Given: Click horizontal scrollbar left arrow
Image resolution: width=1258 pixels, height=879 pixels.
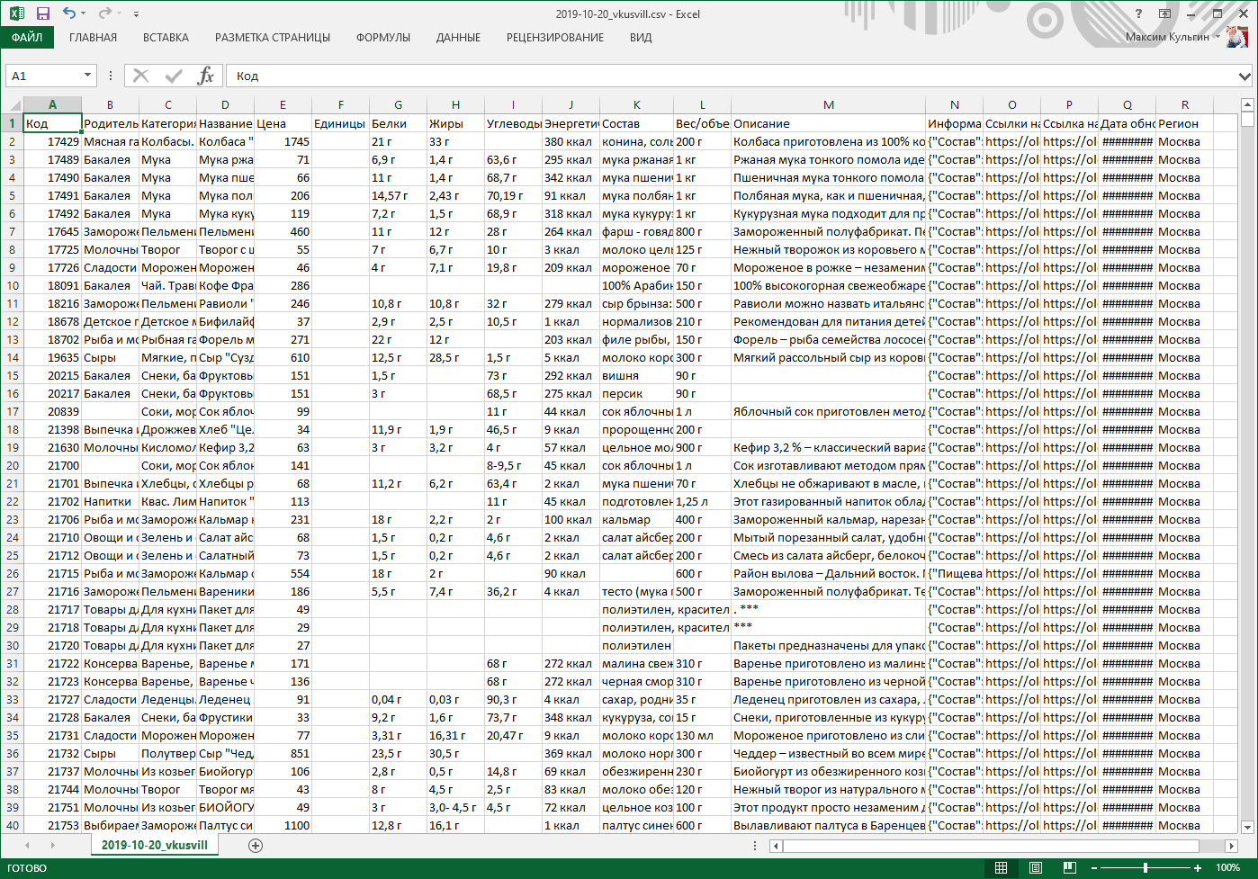Looking at the screenshot, I should point(776,846).
